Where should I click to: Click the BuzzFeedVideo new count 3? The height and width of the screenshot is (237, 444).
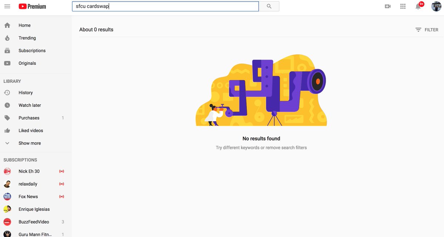pos(63,222)
